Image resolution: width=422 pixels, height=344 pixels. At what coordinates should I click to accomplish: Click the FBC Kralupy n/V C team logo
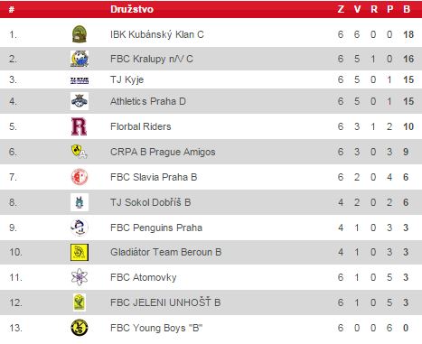pos(80,59)
